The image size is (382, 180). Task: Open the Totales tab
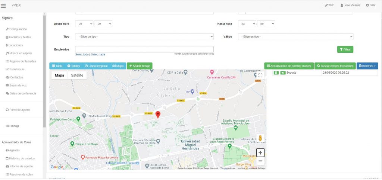[x=74, y=66]
